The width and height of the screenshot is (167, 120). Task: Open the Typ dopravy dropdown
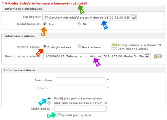89,17
